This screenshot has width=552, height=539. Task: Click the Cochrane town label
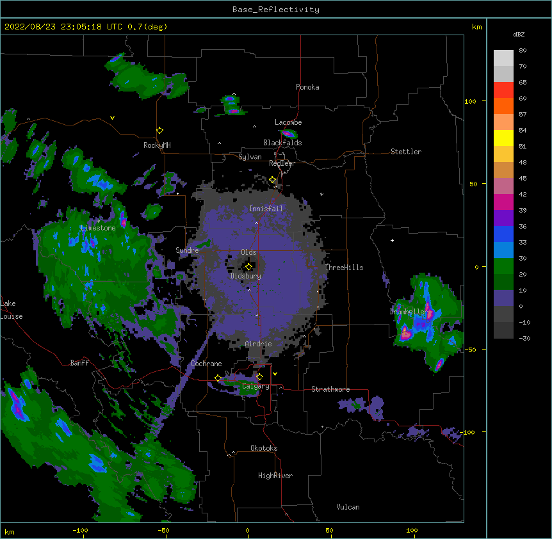click(x=206, y=364)
